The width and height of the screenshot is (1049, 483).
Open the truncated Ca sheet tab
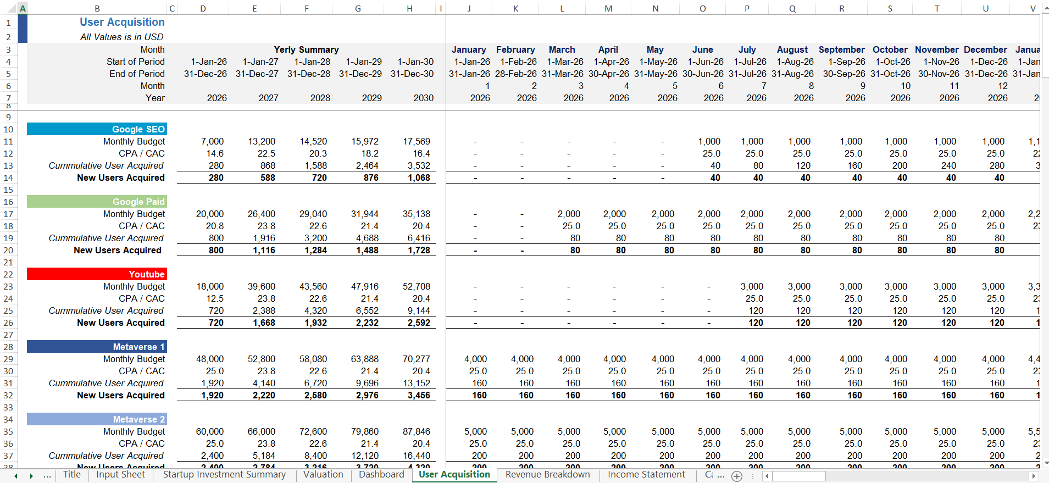[709, 475]
